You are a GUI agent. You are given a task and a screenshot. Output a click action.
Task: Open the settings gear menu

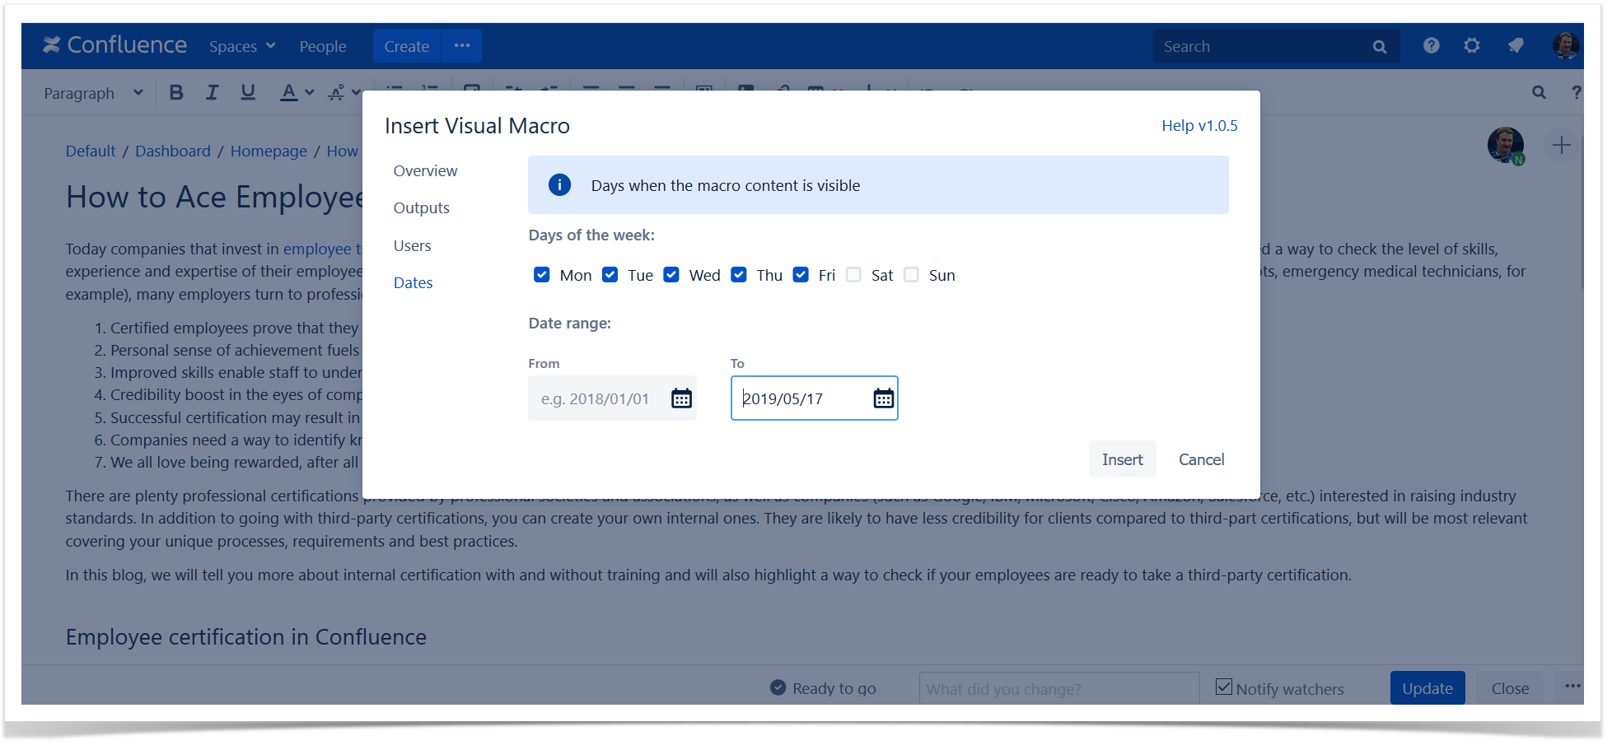click(x=1472, y=46)
